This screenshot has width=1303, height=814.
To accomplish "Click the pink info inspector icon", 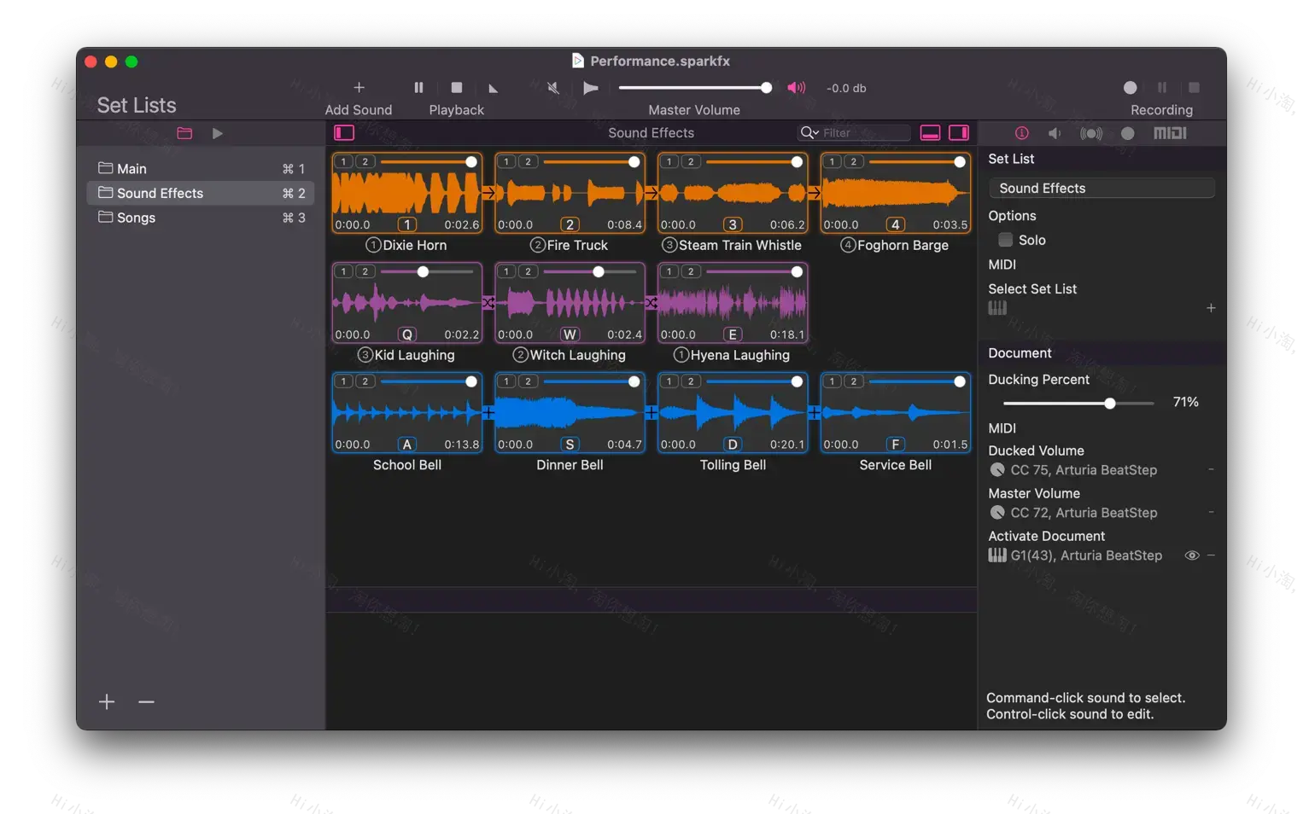I will (x=1022, y=133).
